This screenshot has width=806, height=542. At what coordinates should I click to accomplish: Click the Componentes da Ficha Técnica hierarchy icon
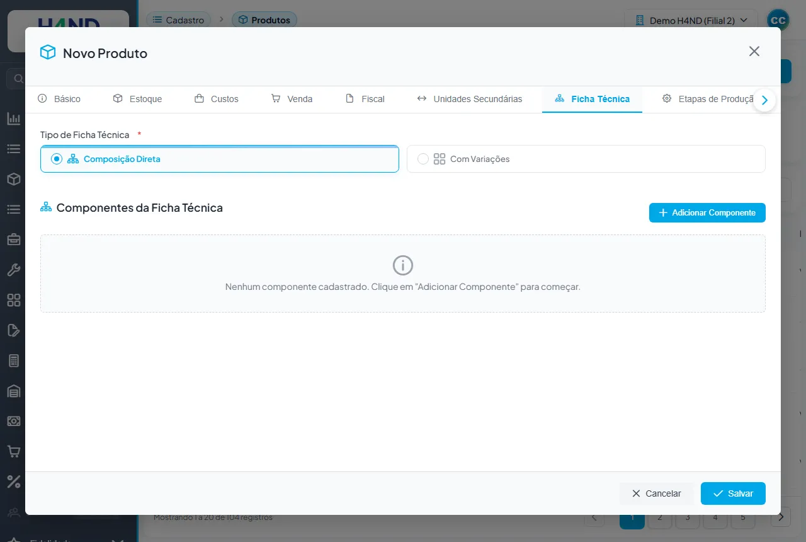[46, 207]
